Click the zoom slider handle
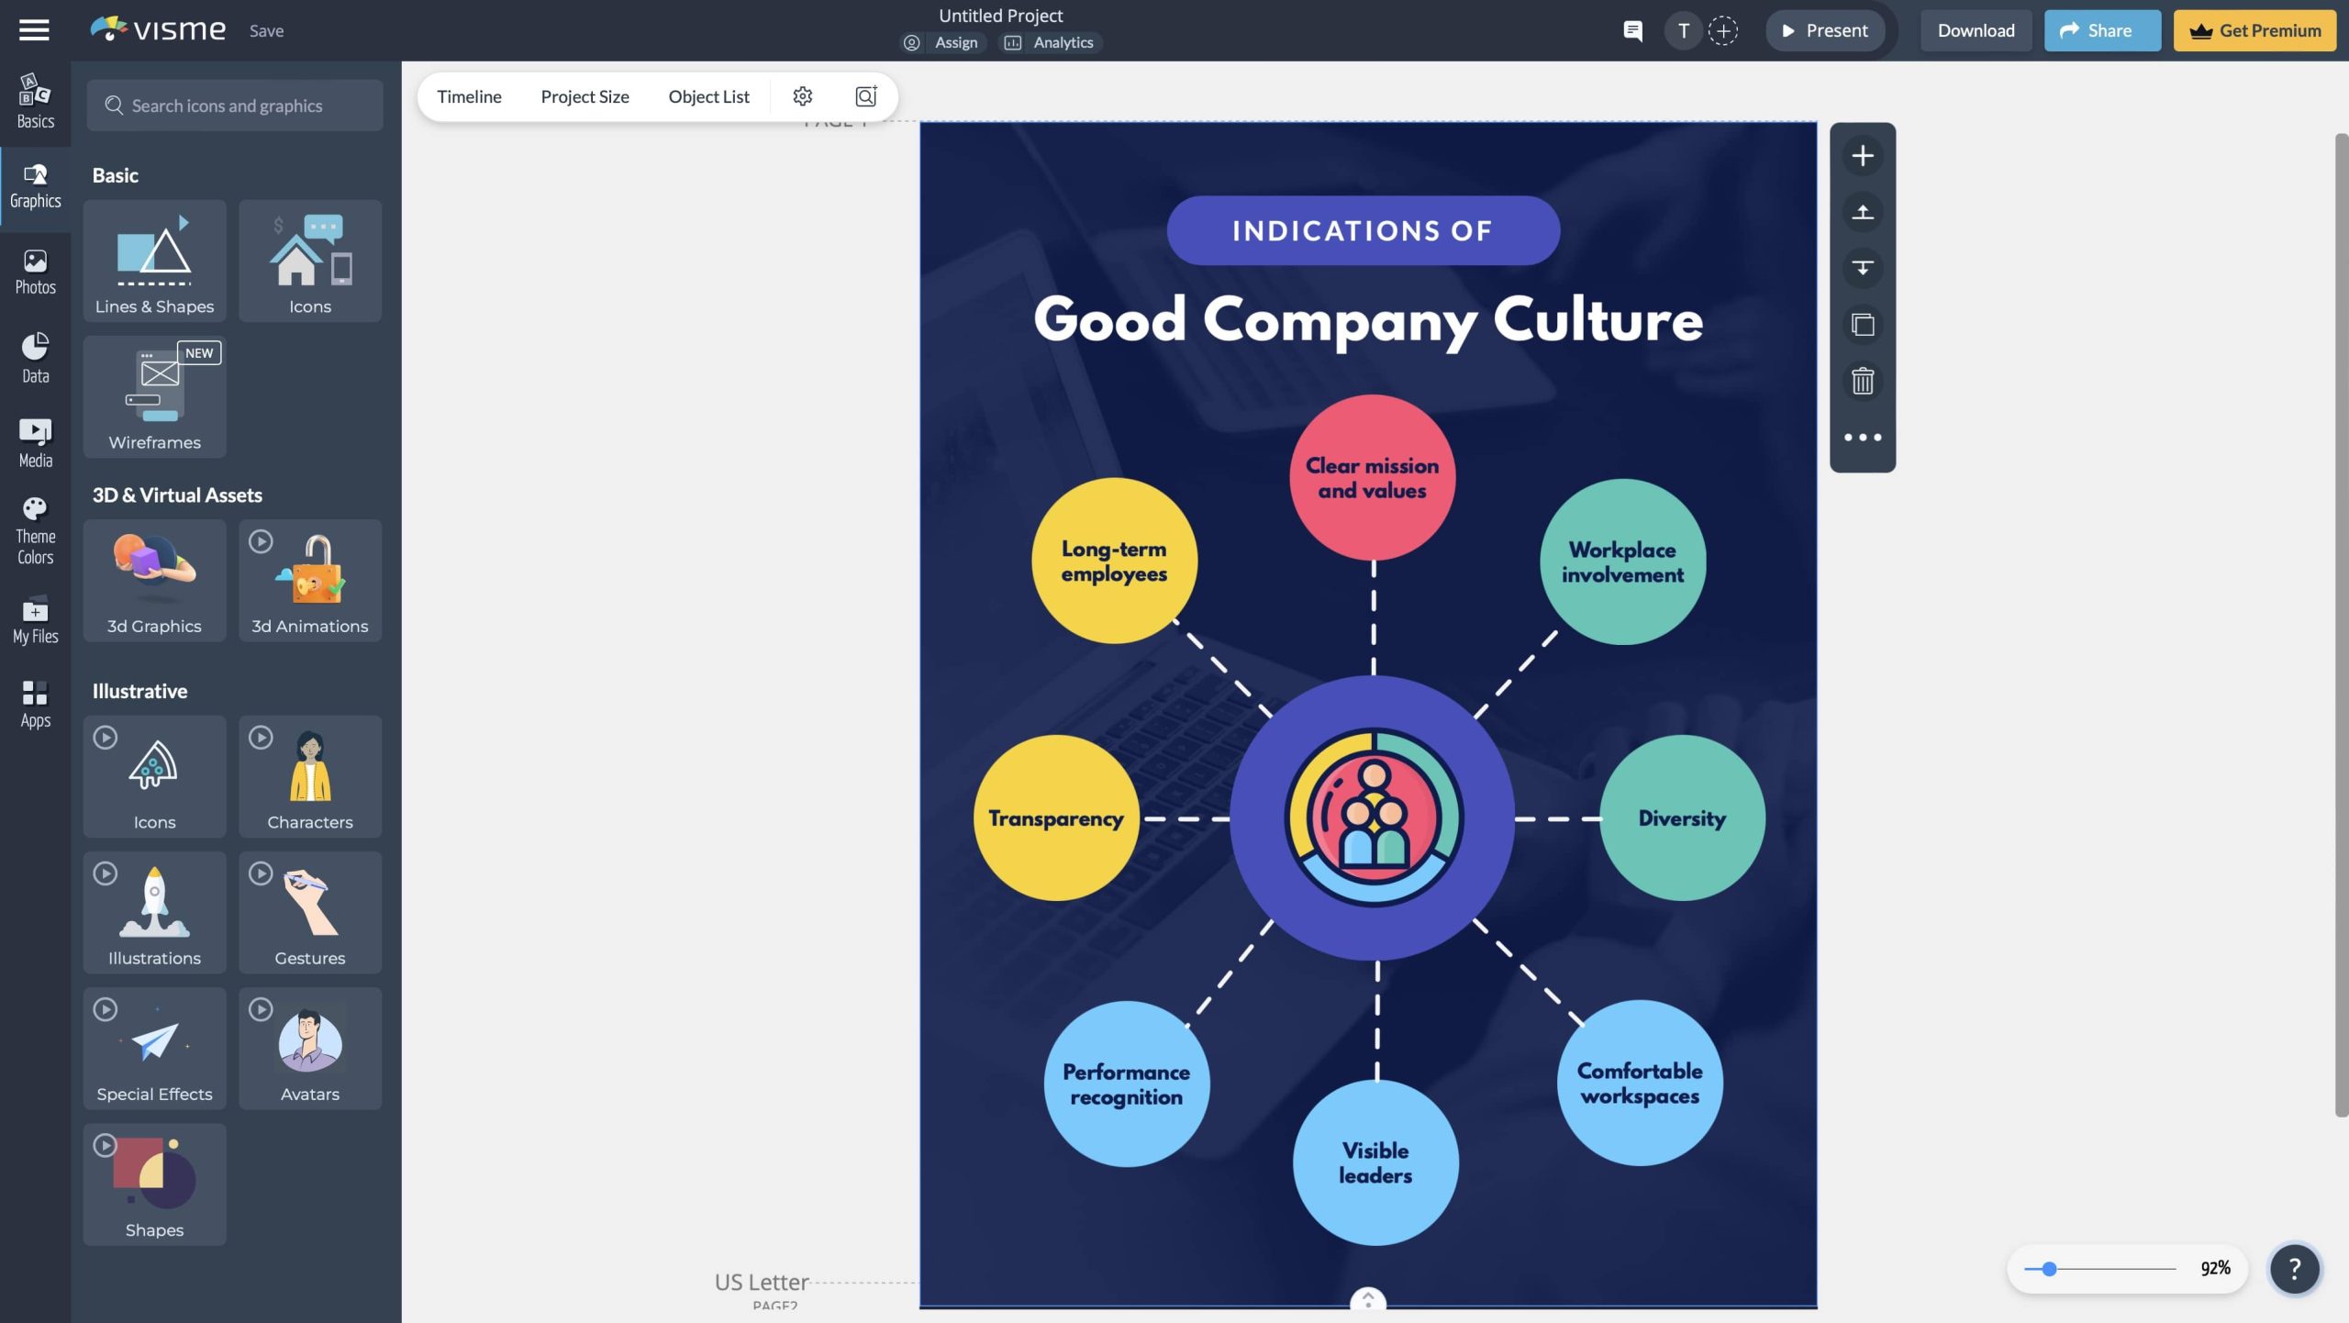Viewport: 2349px width, 1323px height. pos(2049,1268)
